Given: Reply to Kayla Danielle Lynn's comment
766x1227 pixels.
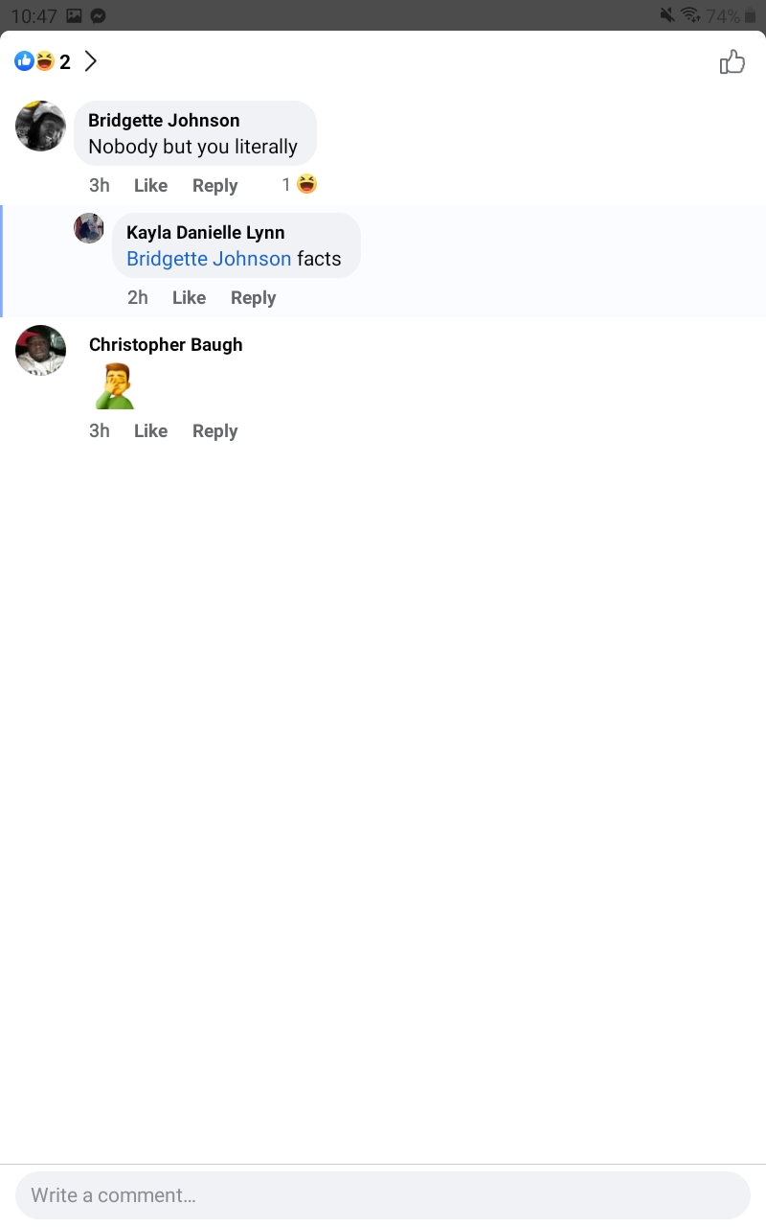Looking at the screenshot, I should click(x=253, y=297).
